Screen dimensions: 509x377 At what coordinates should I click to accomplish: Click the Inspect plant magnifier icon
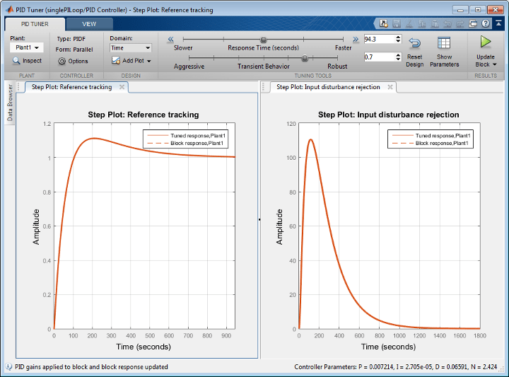17,61
